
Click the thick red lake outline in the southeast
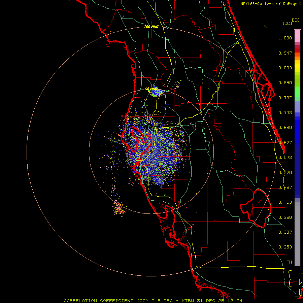pyautogui.click(x=256, y=208)
